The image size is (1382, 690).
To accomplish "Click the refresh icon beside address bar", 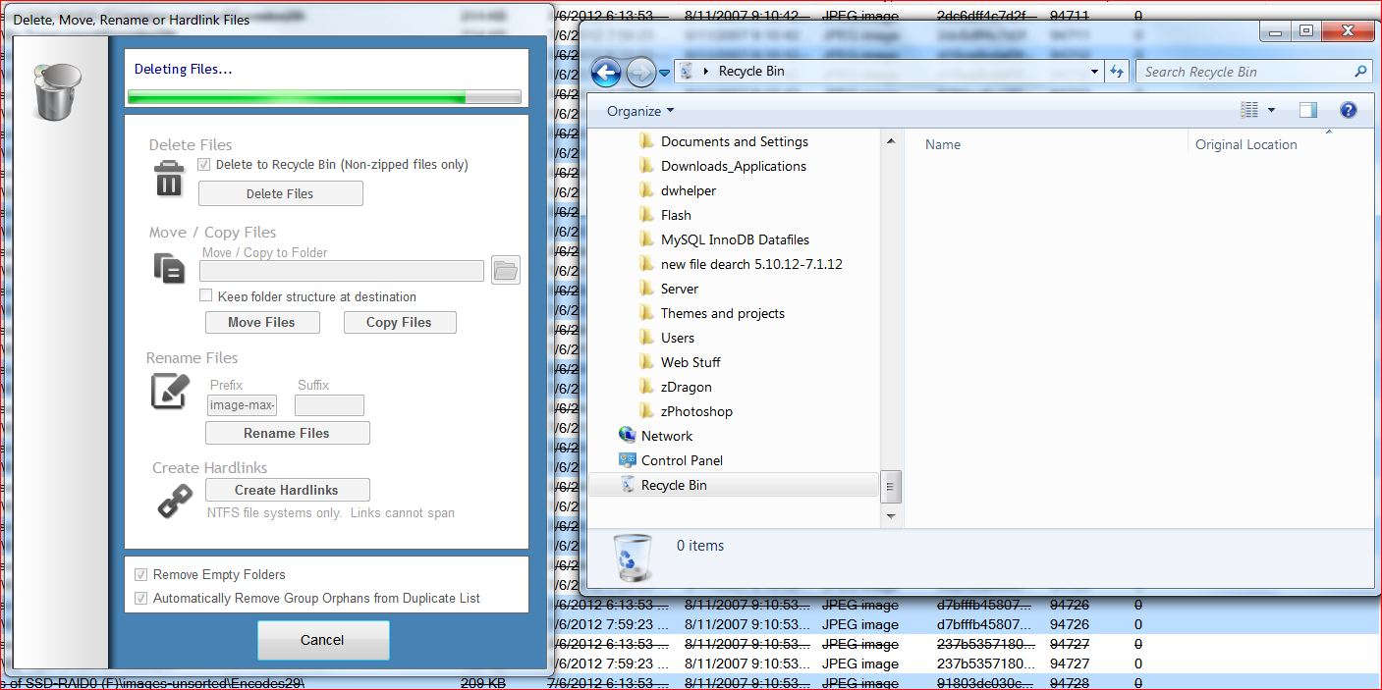I will pyautogui.click(x=1117, y=72).
